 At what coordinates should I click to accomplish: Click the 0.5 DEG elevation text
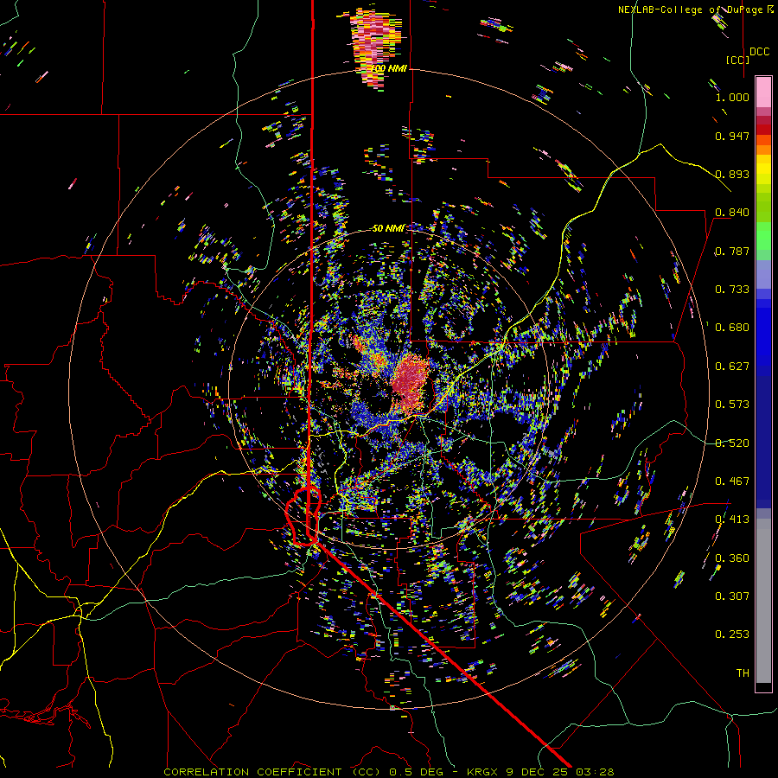click(x=416, y=772)
